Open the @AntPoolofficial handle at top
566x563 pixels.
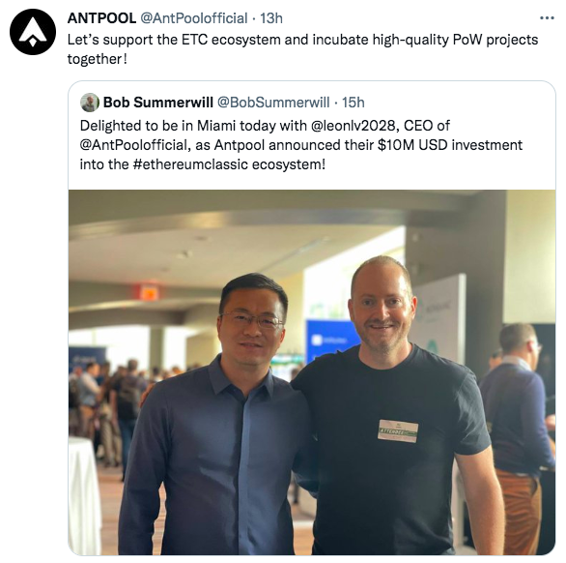point(193,18)
